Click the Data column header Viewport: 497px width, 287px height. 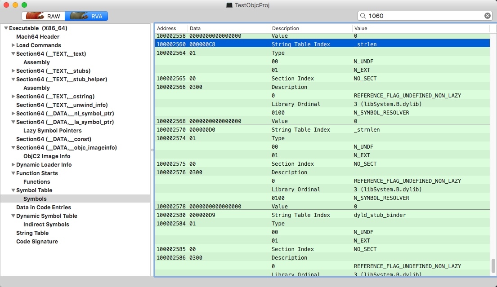pos(228,28)
